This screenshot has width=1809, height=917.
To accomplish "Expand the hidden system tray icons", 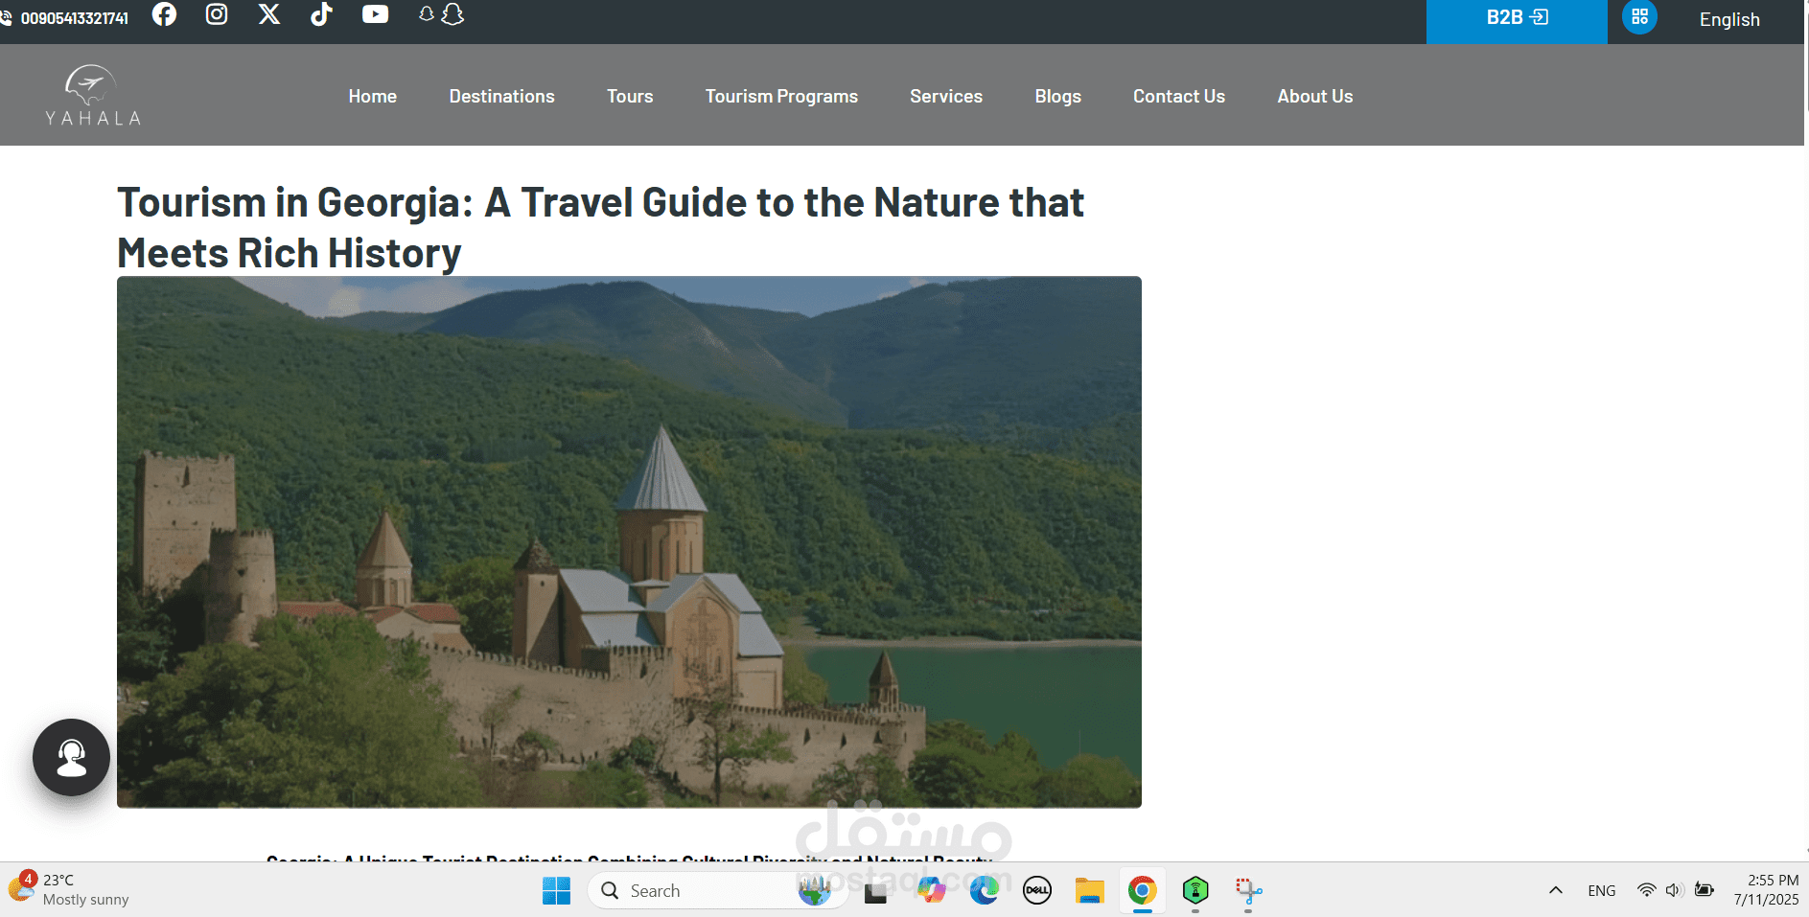I will click(x=1556, y=890).
